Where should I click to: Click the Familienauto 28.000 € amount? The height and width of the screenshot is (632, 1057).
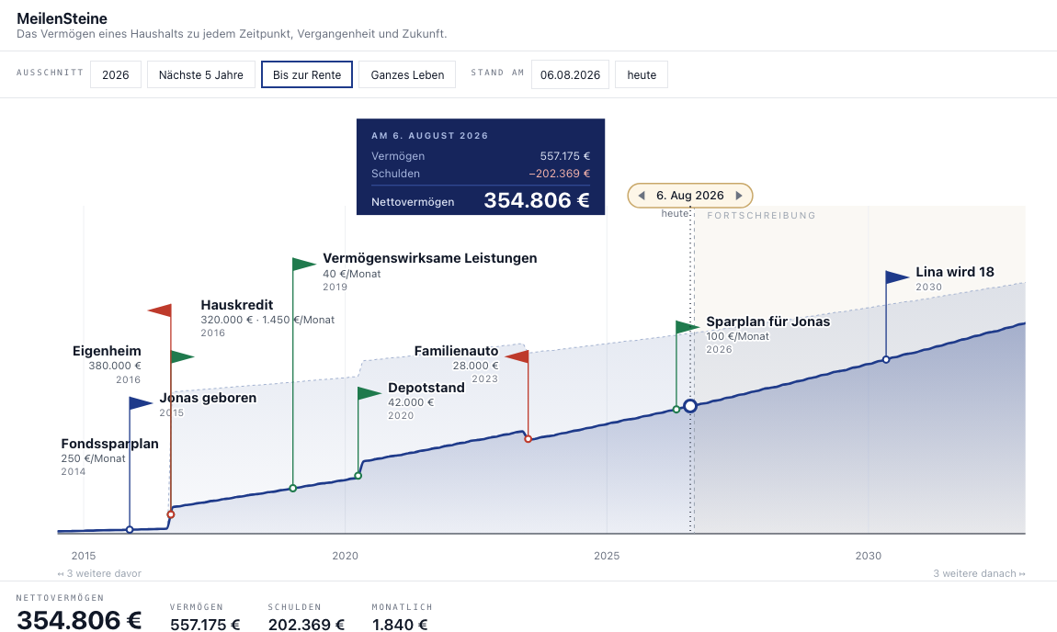tap(475, 366)
